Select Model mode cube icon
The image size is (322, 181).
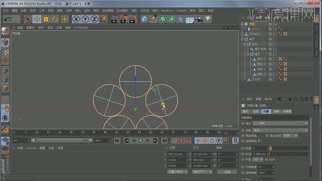click(5, 43)
